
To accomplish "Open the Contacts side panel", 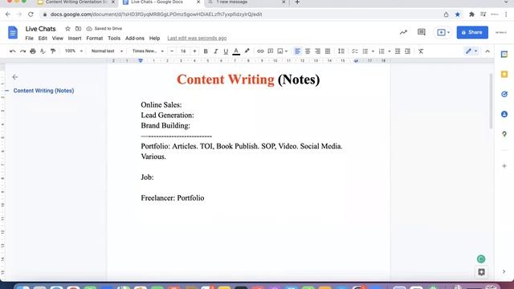I will 504,114.
